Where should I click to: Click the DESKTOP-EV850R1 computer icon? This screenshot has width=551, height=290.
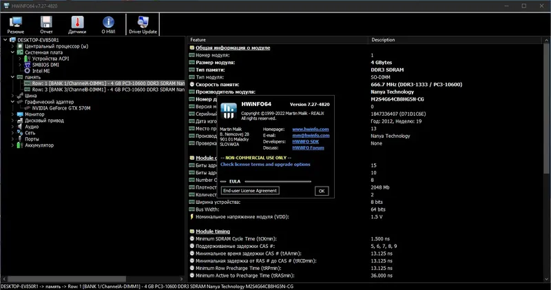click(12, 40)
